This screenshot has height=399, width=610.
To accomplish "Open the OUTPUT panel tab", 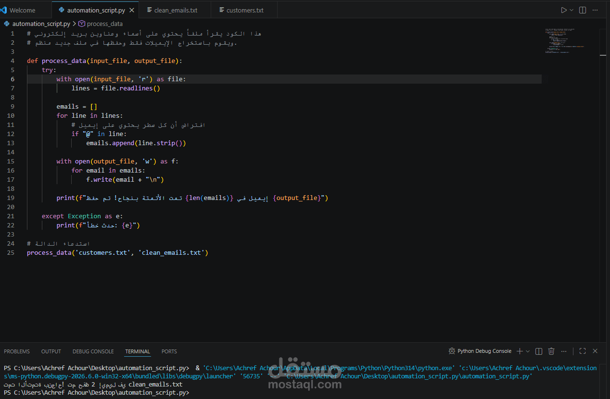I will (51, 351).
